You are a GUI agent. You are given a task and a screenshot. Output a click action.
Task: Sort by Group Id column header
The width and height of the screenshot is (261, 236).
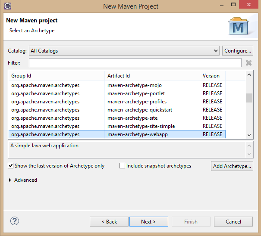click(57, 76)
